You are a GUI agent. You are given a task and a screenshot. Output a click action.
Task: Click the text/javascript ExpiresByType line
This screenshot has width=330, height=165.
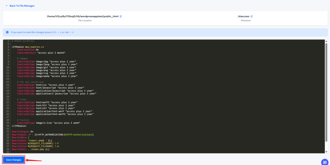point(51,88)
